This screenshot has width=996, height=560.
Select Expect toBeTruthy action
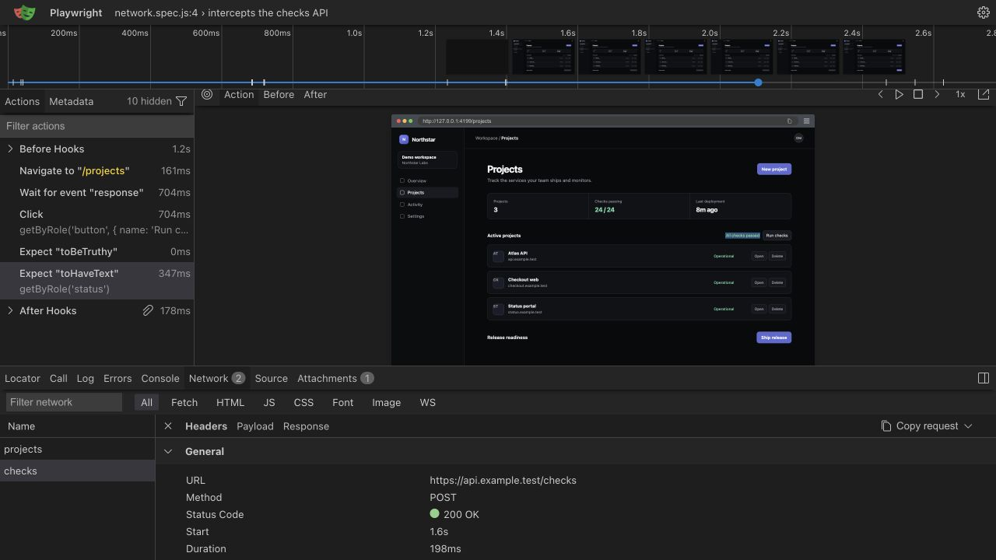96,251
